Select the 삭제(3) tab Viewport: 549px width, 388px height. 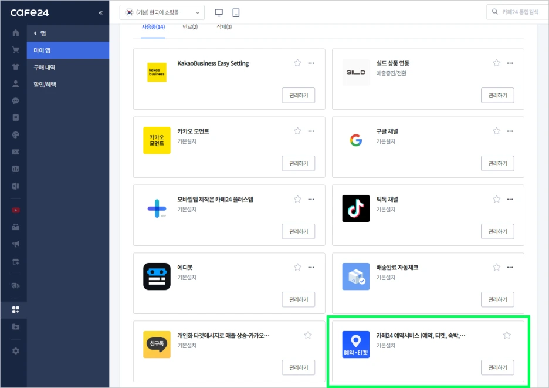click(224, 27)
